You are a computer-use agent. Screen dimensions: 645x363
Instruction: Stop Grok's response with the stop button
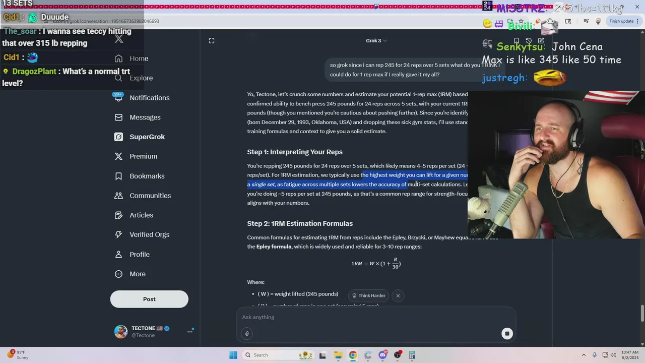tap(507, 333)
